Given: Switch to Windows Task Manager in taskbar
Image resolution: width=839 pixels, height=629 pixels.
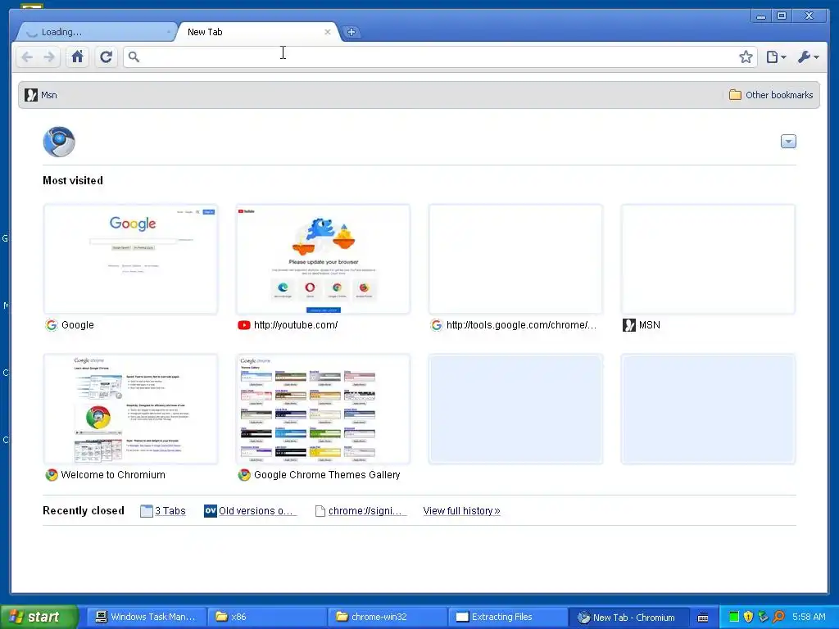Looking at the screenshot, I should coord(146,617).
